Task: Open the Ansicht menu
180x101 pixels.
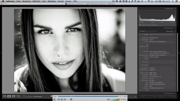Action: pyautogui.click(x=61, y=1)
